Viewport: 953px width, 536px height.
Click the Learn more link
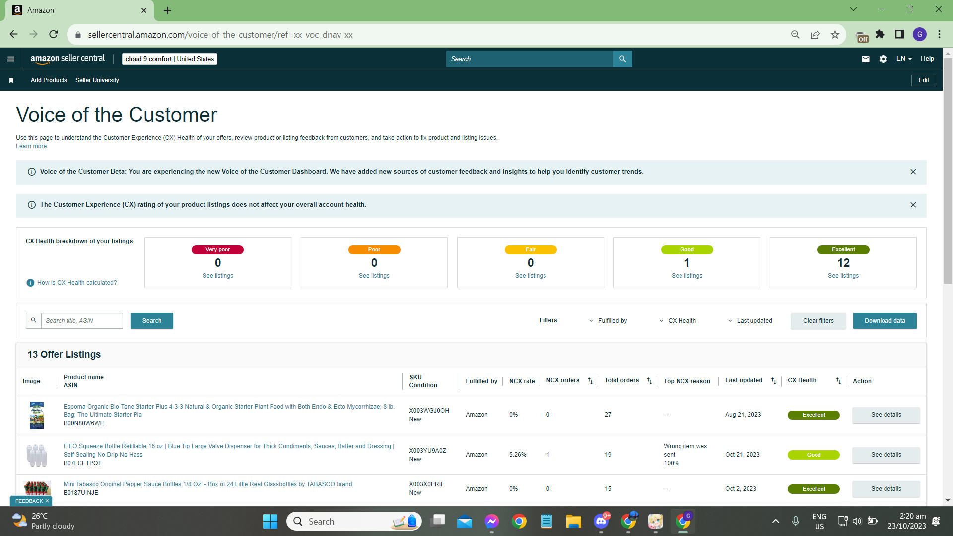pyautogui.click(x=31, y=146)
